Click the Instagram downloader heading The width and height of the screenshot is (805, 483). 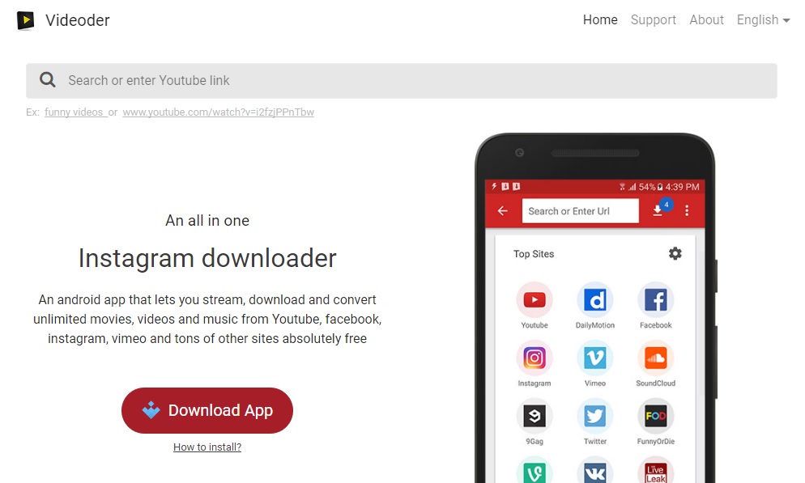tap(207, 258)
